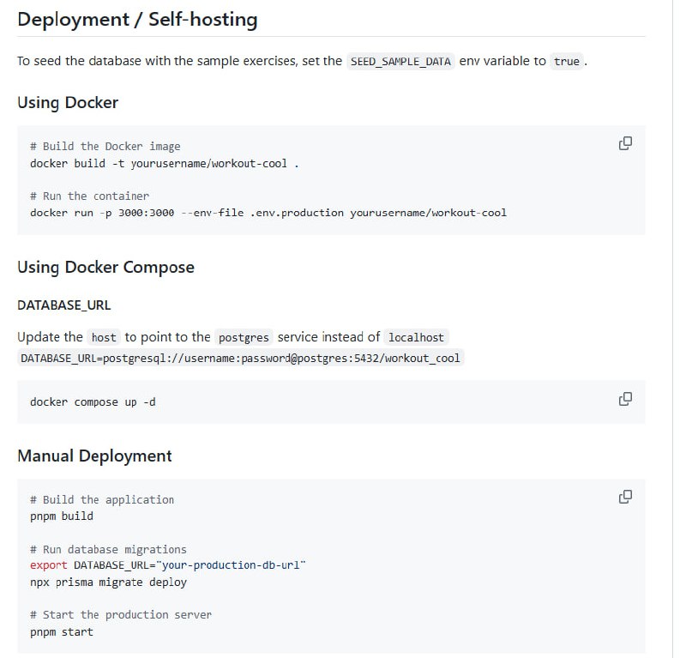Screen dimensions: 686x658
Task: Click the pnpm start command line
Action: (x=62, y=631)
